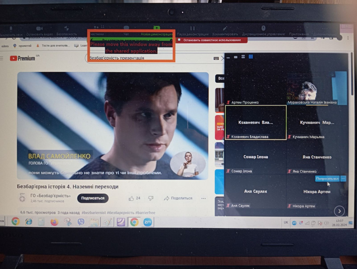
Task: Select Аня Сауляк's tile
Action: [256, 192]
